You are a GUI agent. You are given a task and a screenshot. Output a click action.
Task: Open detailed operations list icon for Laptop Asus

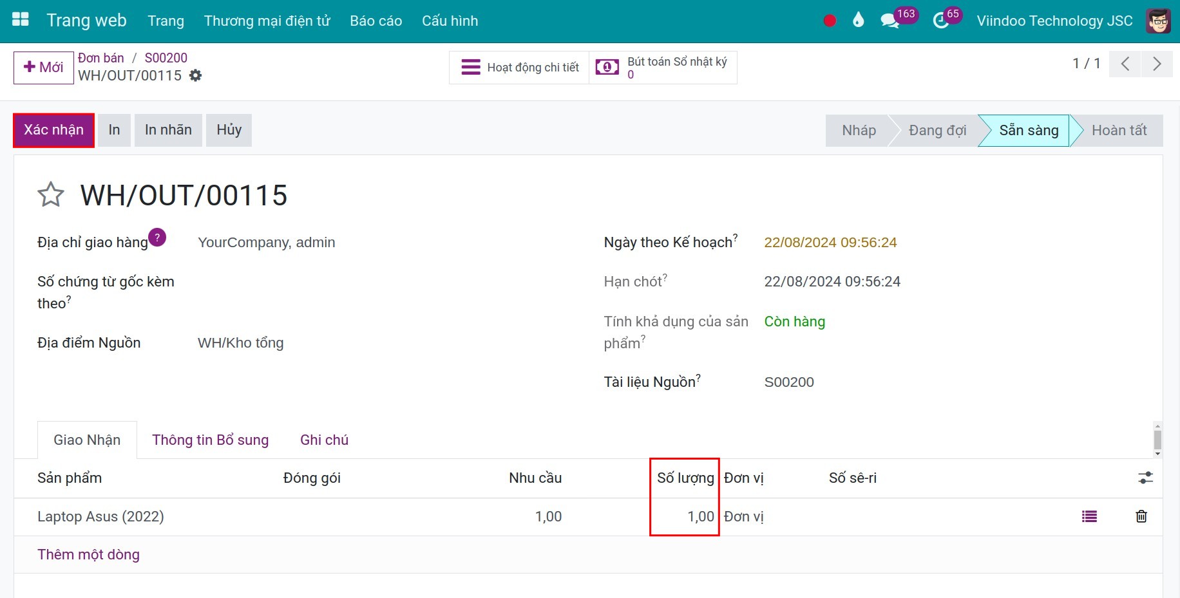[x=1089, y=516]
